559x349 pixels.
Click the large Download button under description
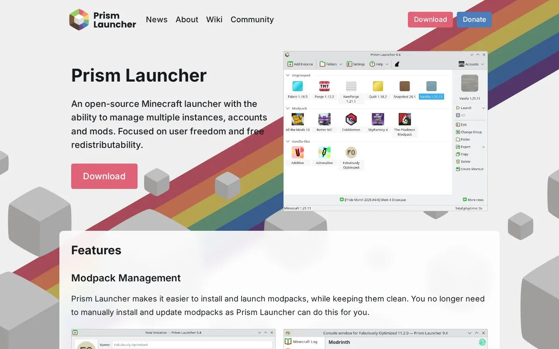(104, 176)
